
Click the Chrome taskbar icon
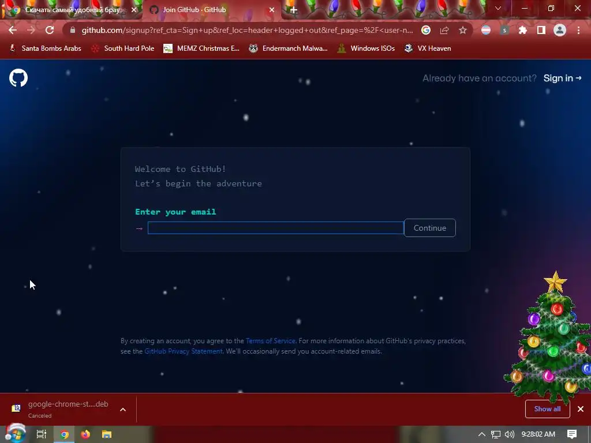[64, 434]
